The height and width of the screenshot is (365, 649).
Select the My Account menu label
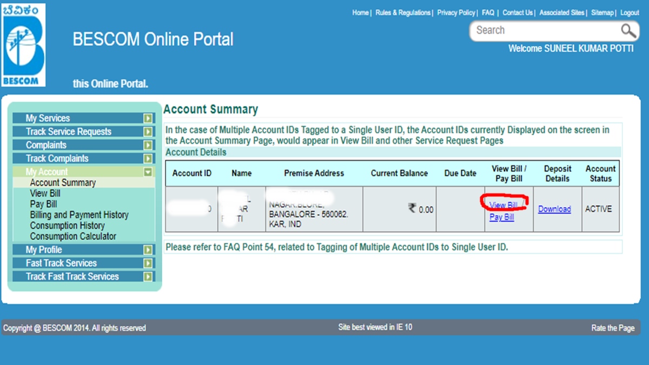tap(47, 172)
